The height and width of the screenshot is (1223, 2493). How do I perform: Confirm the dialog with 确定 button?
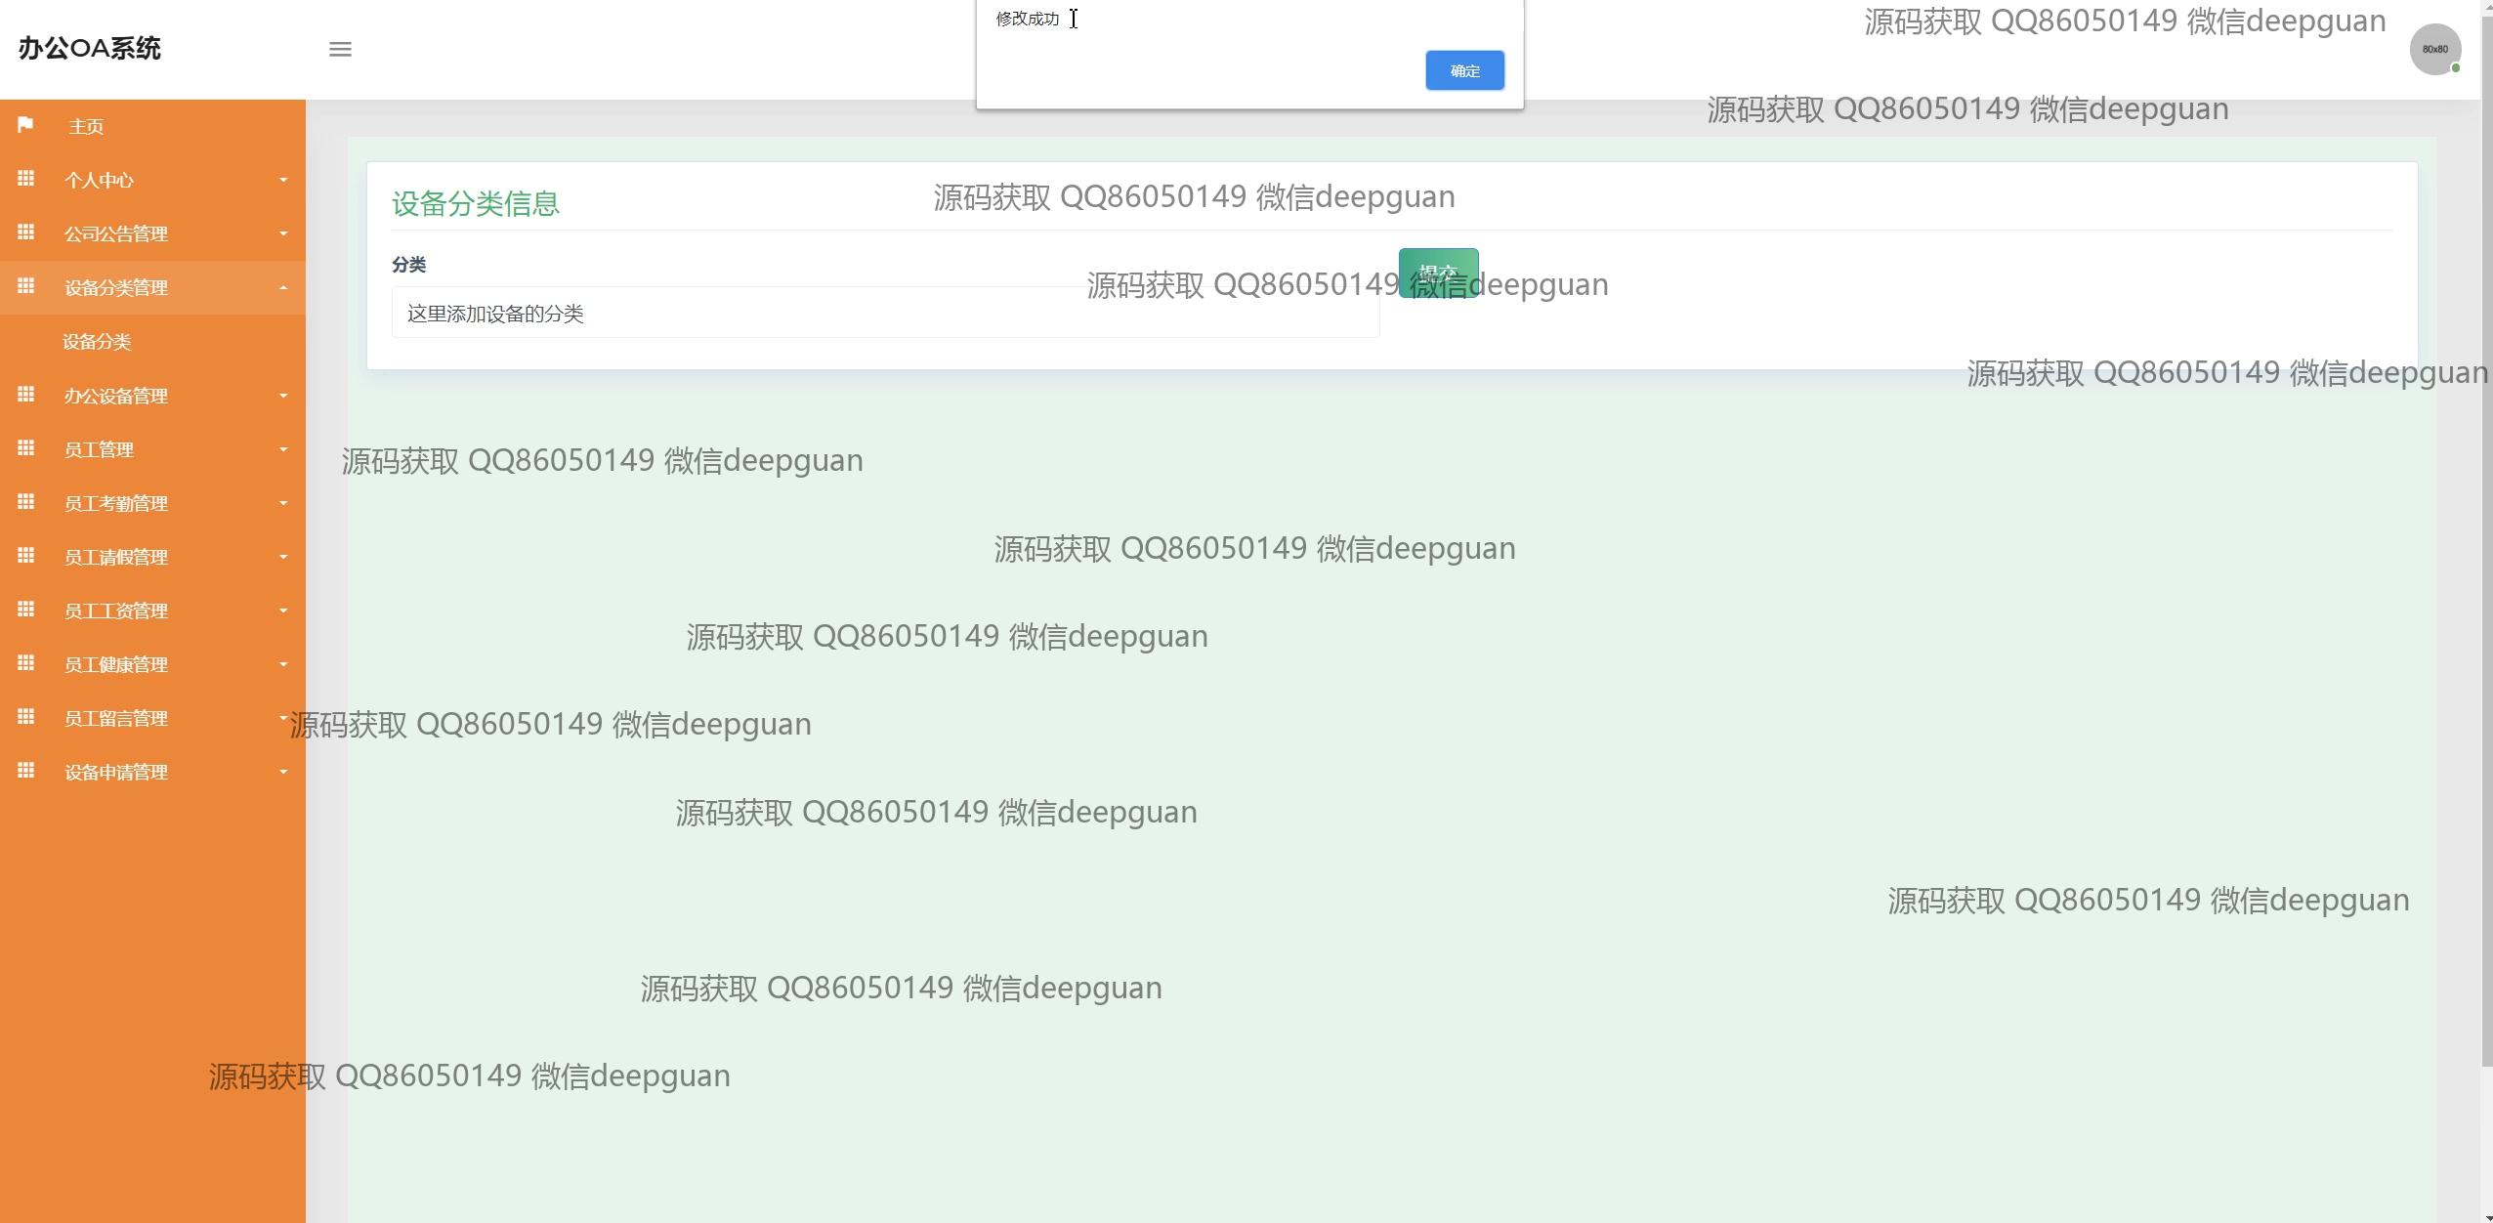click(x=1463, y=70)
